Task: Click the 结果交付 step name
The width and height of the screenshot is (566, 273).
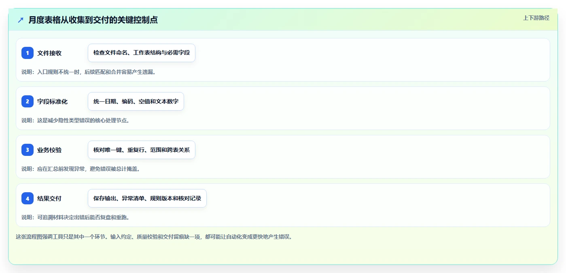Action: tap(49, 198)
